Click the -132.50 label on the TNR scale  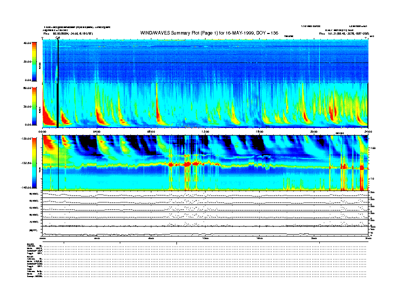(26, 163)
